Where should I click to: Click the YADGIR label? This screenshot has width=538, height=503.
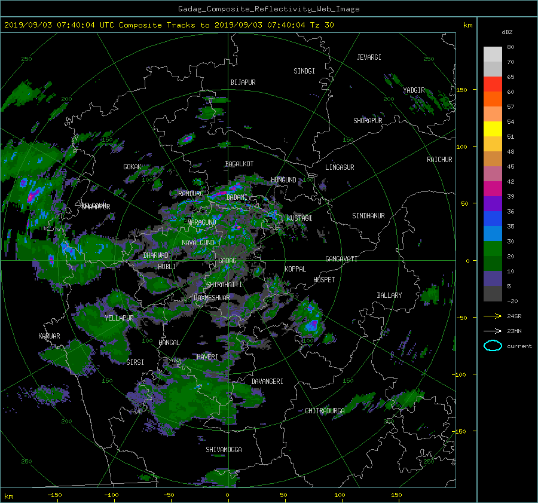[x=414, y=90]
